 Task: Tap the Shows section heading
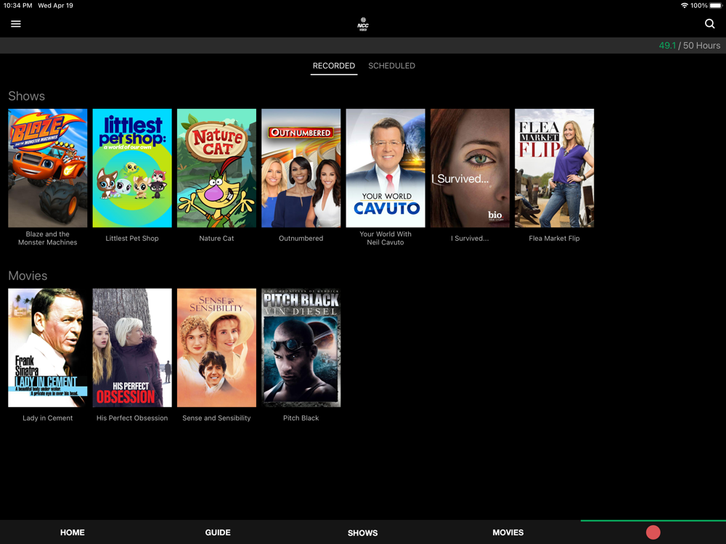pyautogui.click(x=26, y=96)
